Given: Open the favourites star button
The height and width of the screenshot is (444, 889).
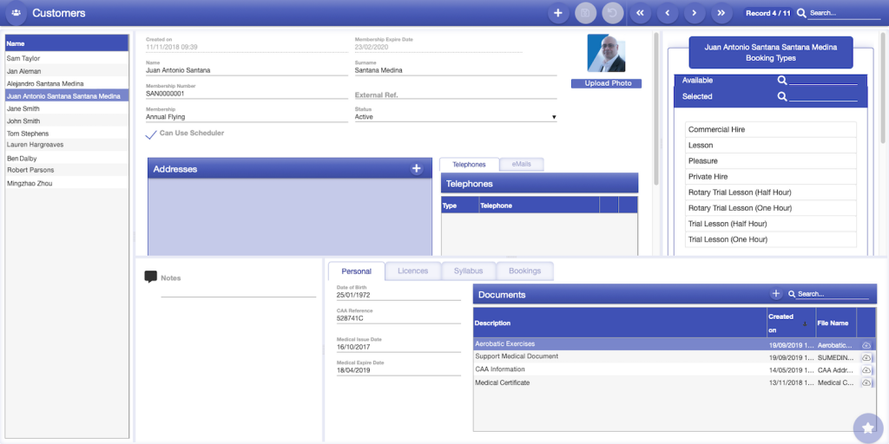Looking at the screenshot, I should [x=868, y=428].
